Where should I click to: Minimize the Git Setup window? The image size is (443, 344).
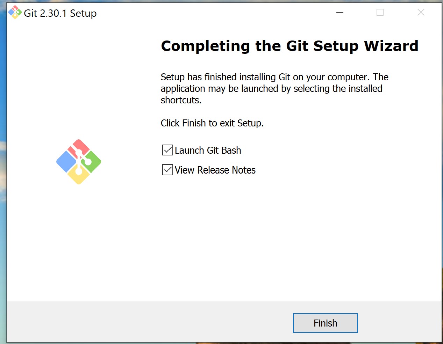340,13
